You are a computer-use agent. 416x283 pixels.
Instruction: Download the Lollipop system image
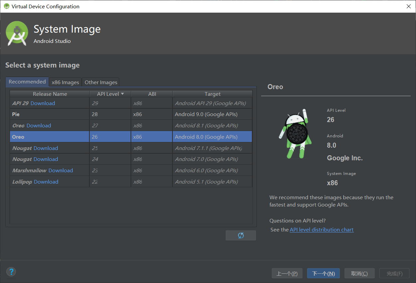pos(46,182)
